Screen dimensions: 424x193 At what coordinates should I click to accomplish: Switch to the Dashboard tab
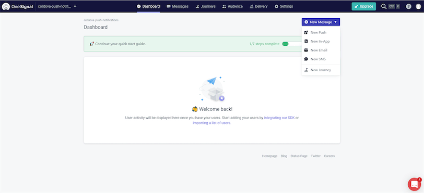[x=148, y=6]
